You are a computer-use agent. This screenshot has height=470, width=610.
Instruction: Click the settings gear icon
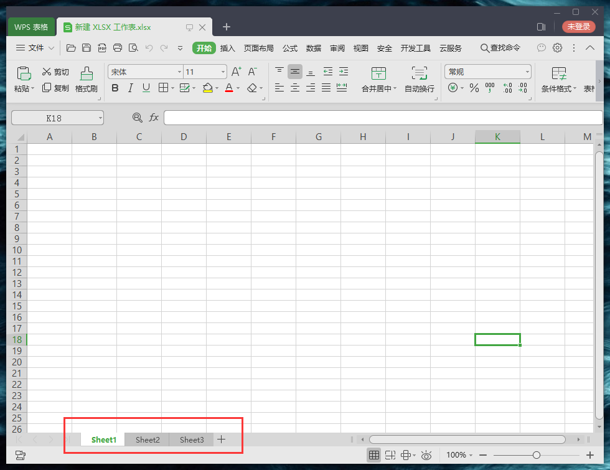point(558,48)
